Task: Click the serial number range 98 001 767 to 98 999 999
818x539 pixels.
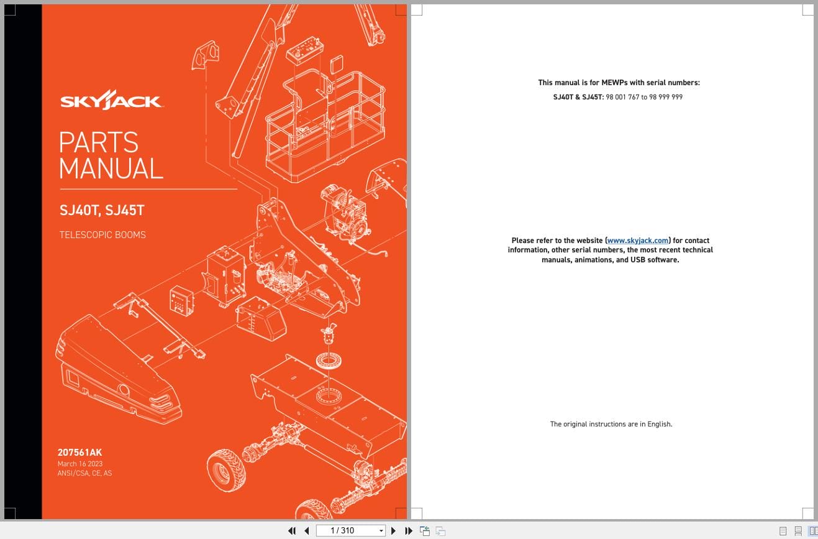Action: coord(644,97)
